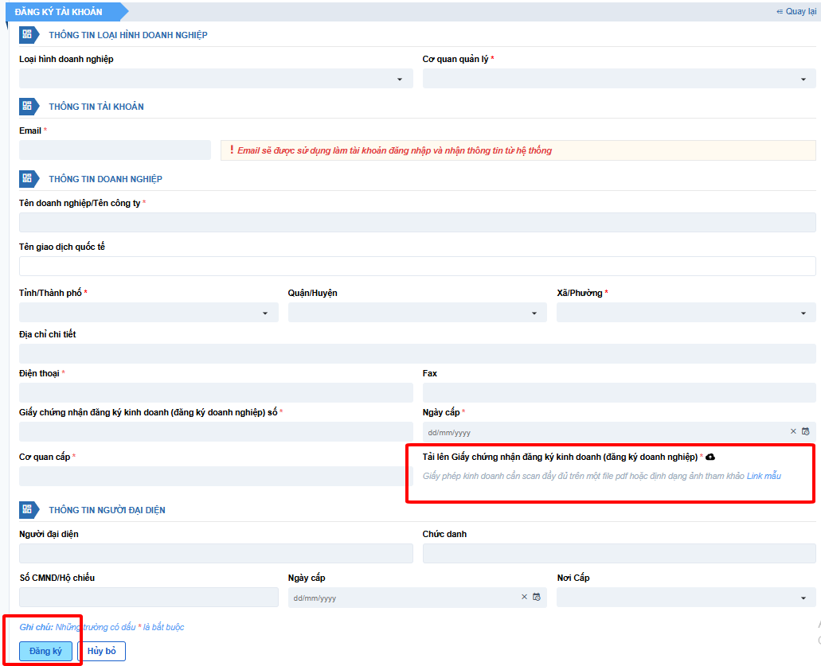Click the Tải lên Giấy chứng nhận label
The width and height of the screenshot is (821, 666).
point(560,457)
